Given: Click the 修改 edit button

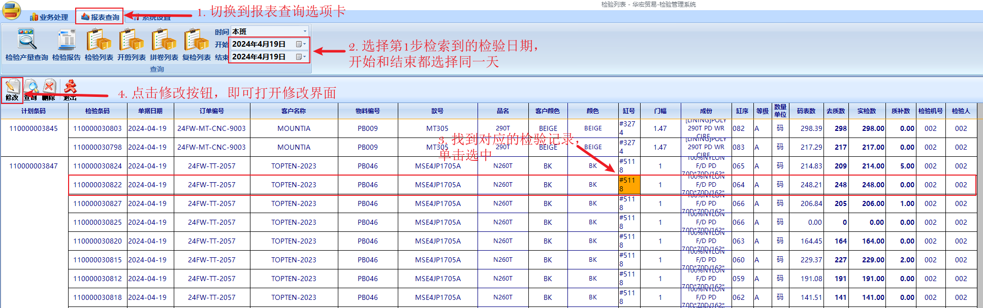Looking at the screenshot, I should pos(12,89).
